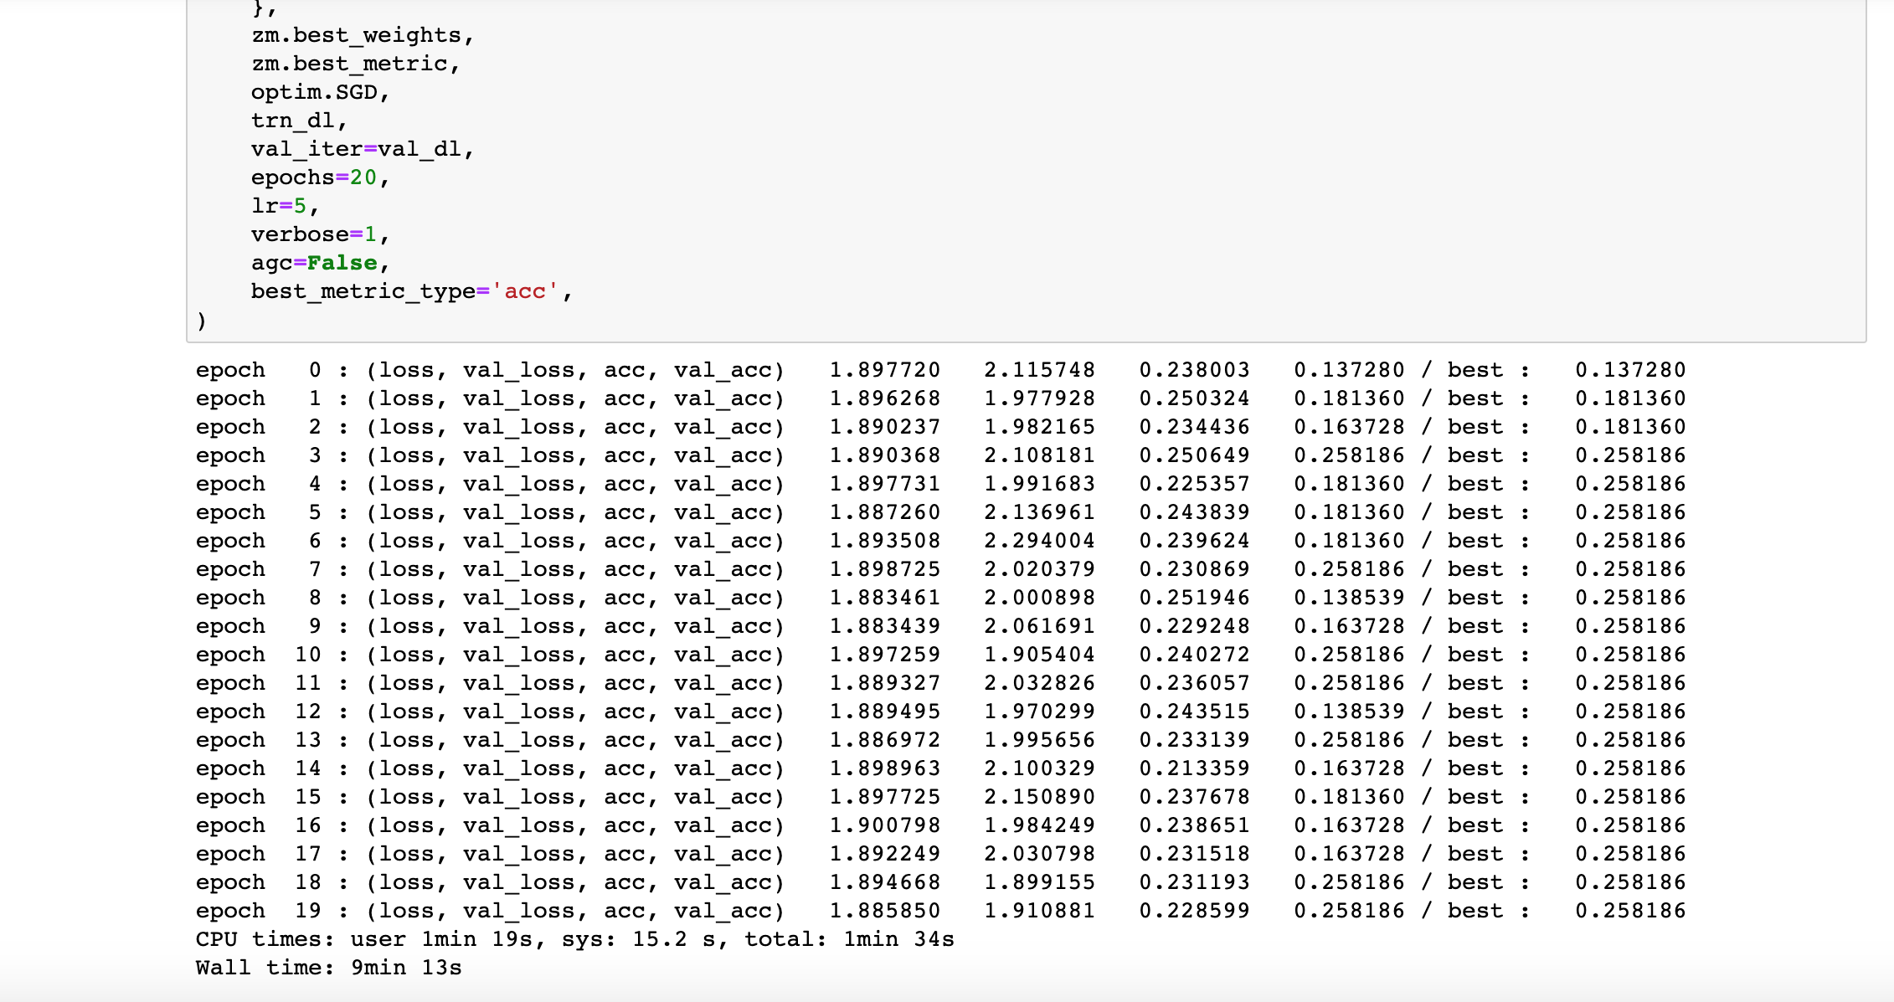1894x1002 pixels.
Task: Click the trn_dl argument in code
Action: pos(299,121)
